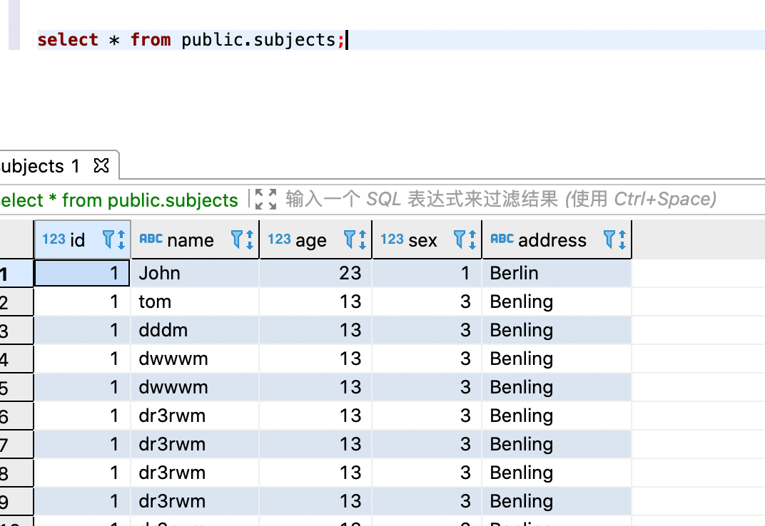The width and height of the screenshot is (765, 526).
Task: Click the numeric type icon on sex header
Action: [392, 239]
